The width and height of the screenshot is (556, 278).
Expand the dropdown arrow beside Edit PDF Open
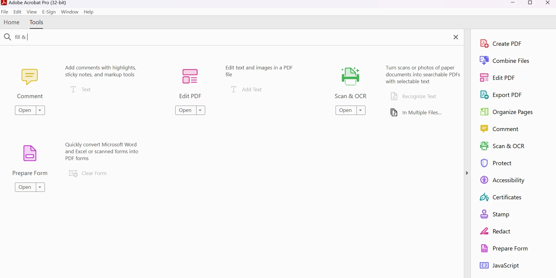click(200, 110)
